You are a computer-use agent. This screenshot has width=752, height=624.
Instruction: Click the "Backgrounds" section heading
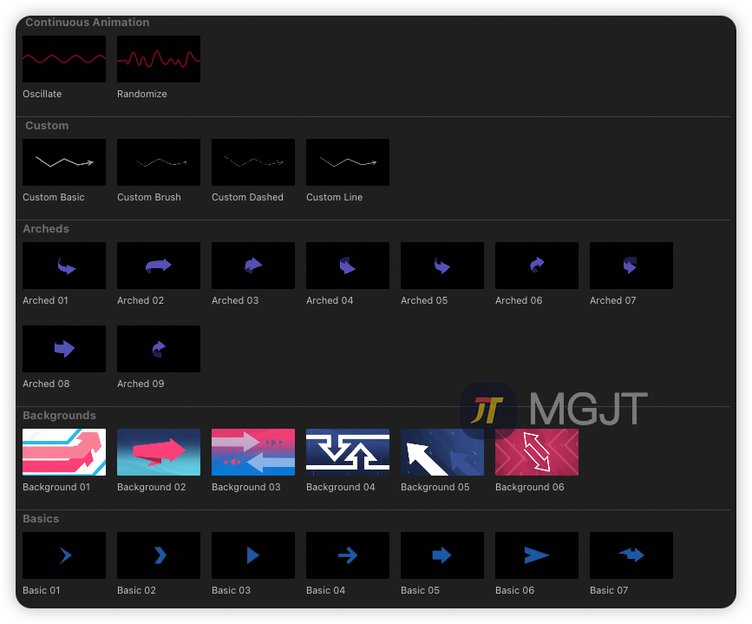click(x=60, y=416)
